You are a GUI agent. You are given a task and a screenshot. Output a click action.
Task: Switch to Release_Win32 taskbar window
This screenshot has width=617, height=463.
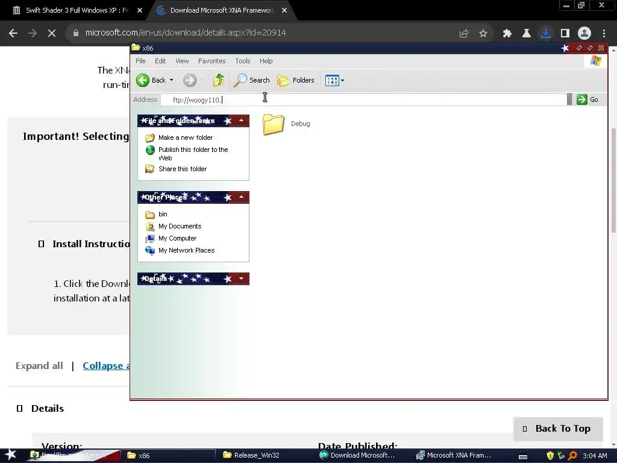pyautogui.click(x=265, y=456)
